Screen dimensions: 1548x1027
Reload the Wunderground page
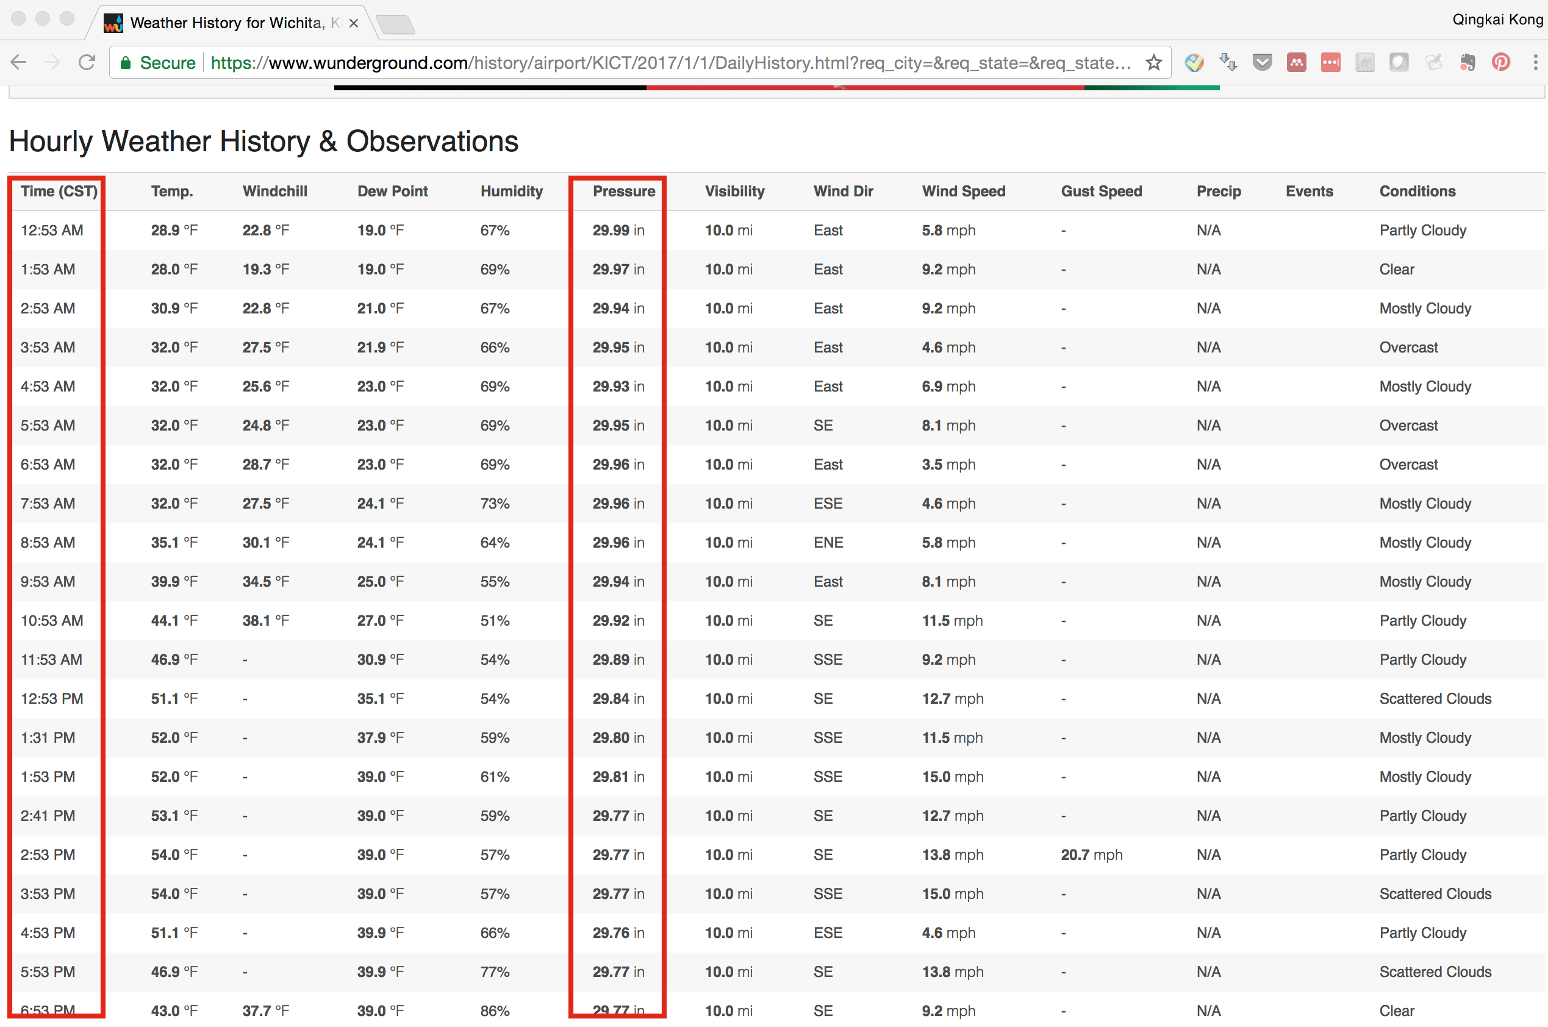(87, 63)
